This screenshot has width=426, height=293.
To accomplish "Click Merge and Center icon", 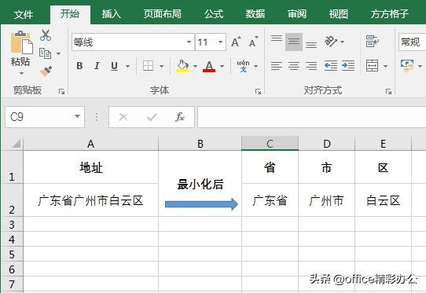I will 373,66.
